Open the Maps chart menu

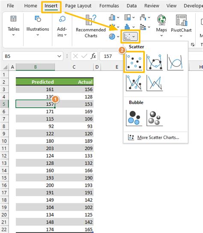point(161,26)
